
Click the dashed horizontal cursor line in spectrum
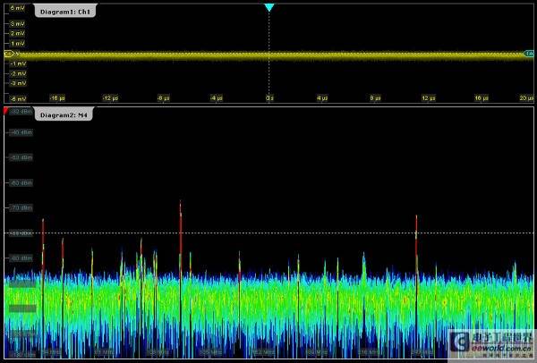coord(268,233)
